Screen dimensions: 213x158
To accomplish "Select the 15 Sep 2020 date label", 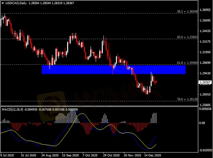I will [70, 155].
